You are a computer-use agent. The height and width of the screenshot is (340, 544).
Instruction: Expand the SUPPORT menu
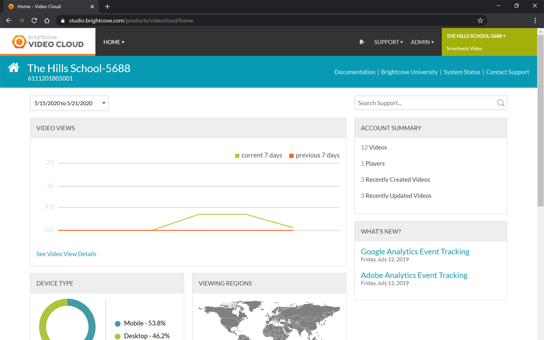tap(388, 42)
